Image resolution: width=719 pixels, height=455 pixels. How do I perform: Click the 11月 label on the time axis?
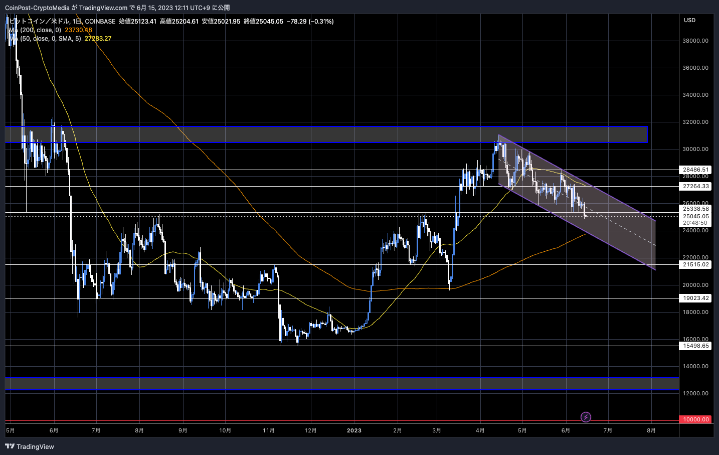point(268,430)
